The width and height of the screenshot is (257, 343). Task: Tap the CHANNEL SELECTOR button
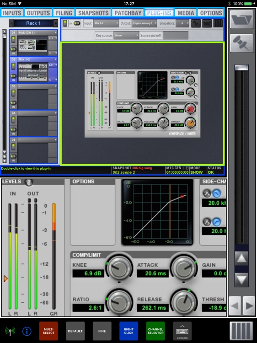click(155, 331)
